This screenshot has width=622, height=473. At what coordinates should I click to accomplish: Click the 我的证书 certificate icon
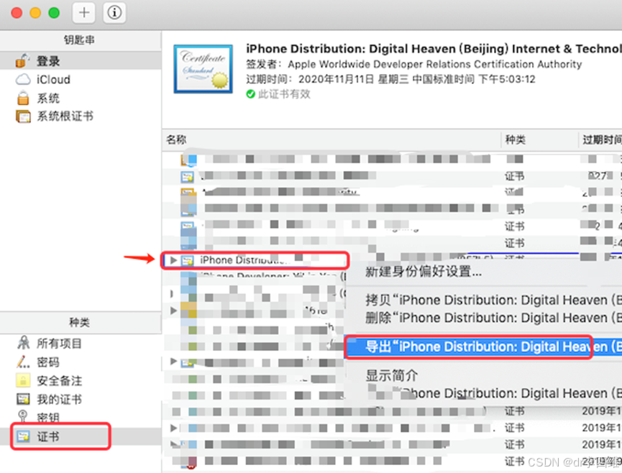pos(23,399)
